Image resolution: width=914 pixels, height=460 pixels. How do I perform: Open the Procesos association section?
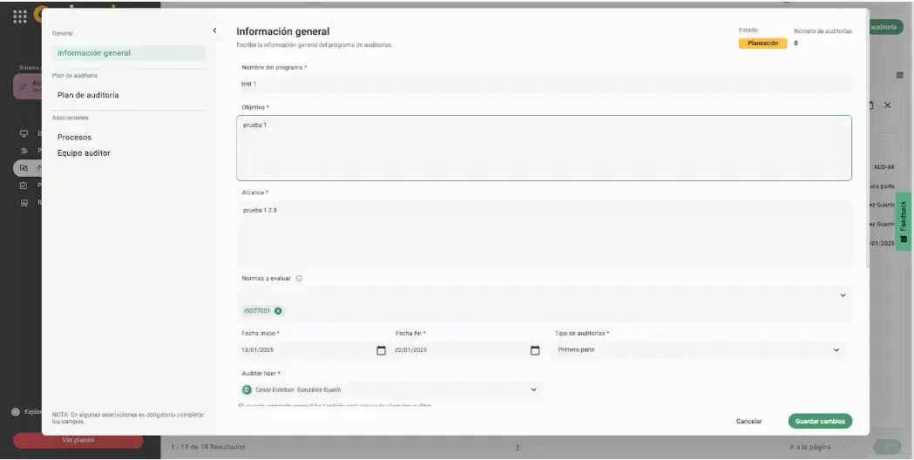pos(74,137)
